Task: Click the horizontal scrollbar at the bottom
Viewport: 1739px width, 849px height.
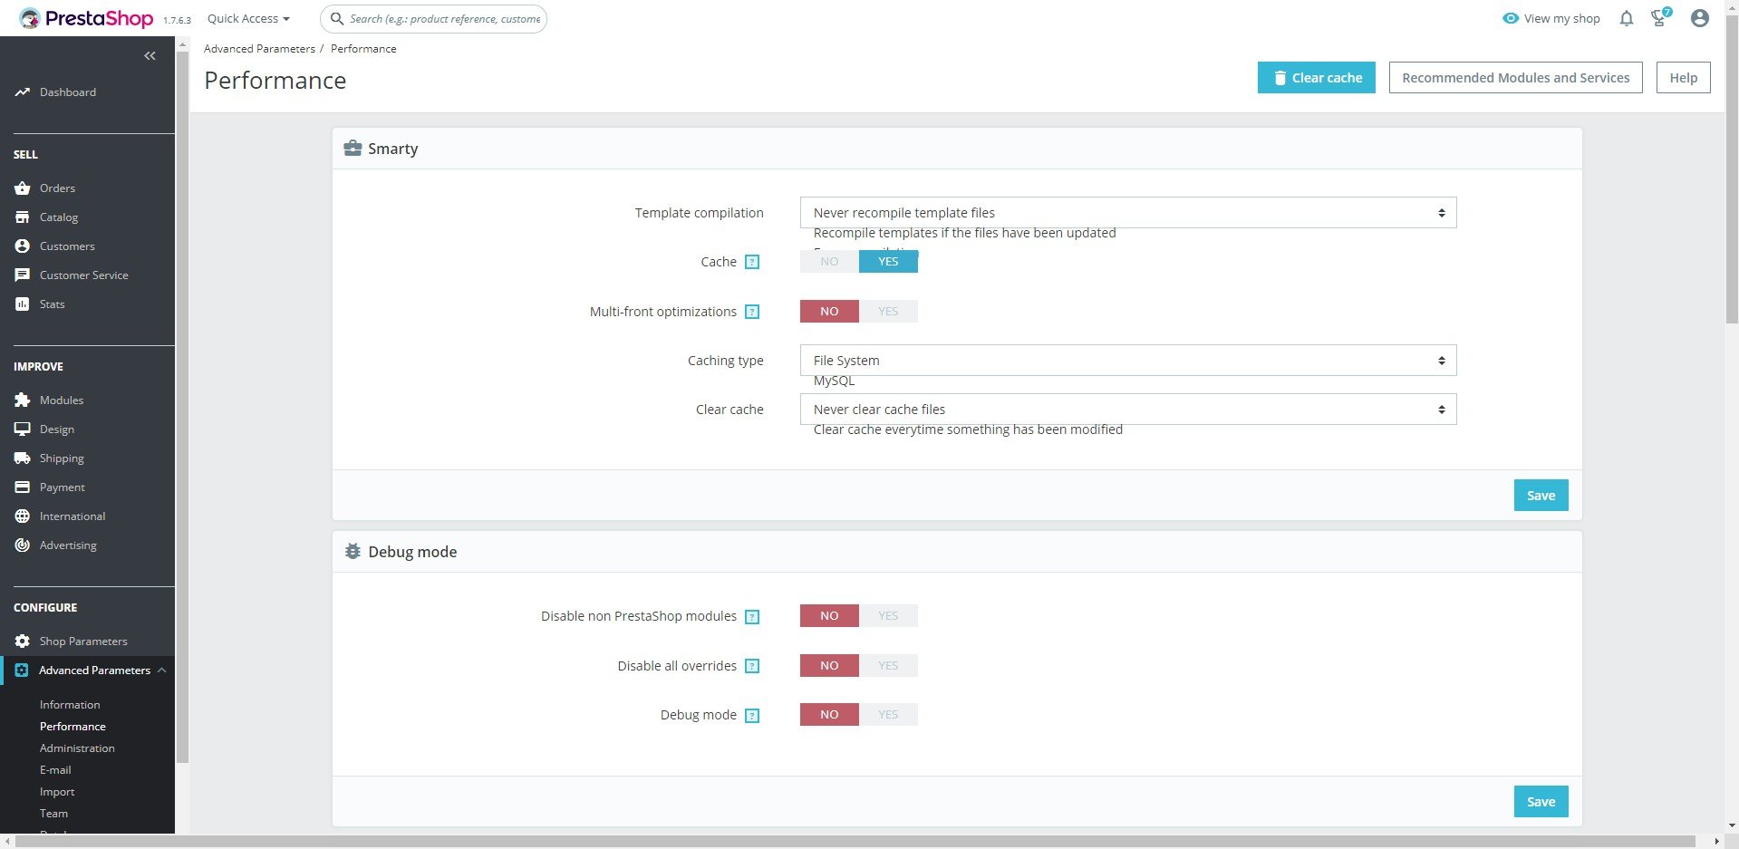Action: (855, 842)
